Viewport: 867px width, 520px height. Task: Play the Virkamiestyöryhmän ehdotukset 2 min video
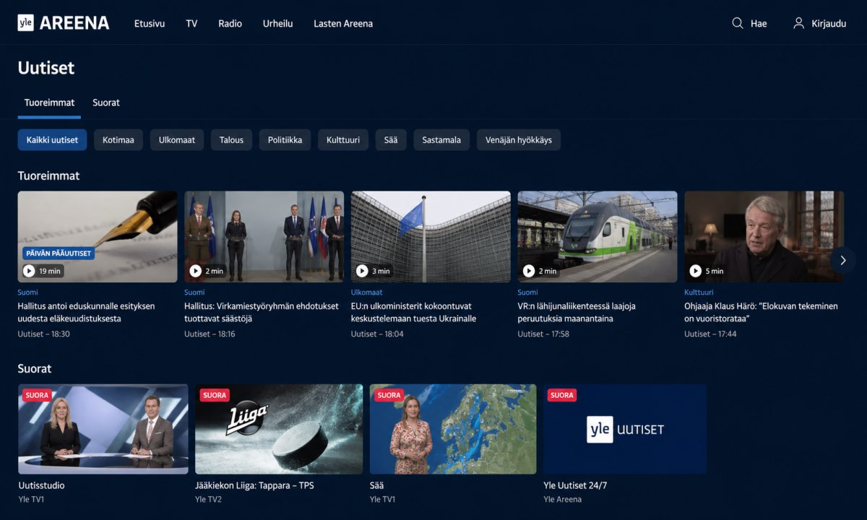coord(196,271)
